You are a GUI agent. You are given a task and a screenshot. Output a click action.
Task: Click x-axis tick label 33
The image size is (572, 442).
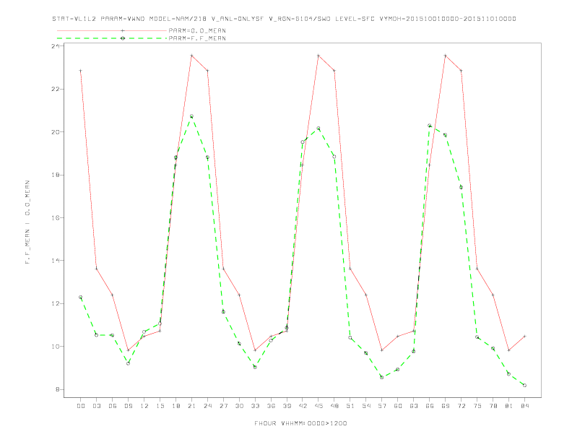pos(255,406)
